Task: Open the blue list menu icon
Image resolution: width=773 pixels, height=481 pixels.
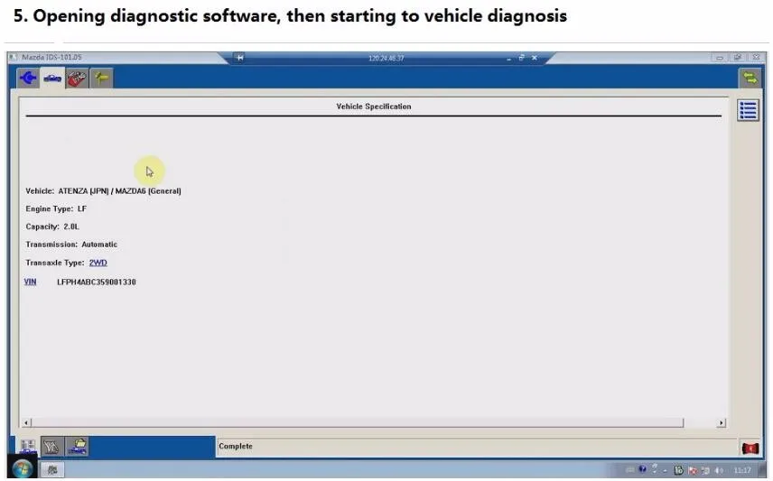Action: (x=748, y=110)
